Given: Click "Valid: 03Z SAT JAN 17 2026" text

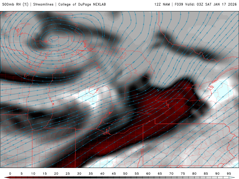Looking at the screenshot, I should (x=211, y=4).
